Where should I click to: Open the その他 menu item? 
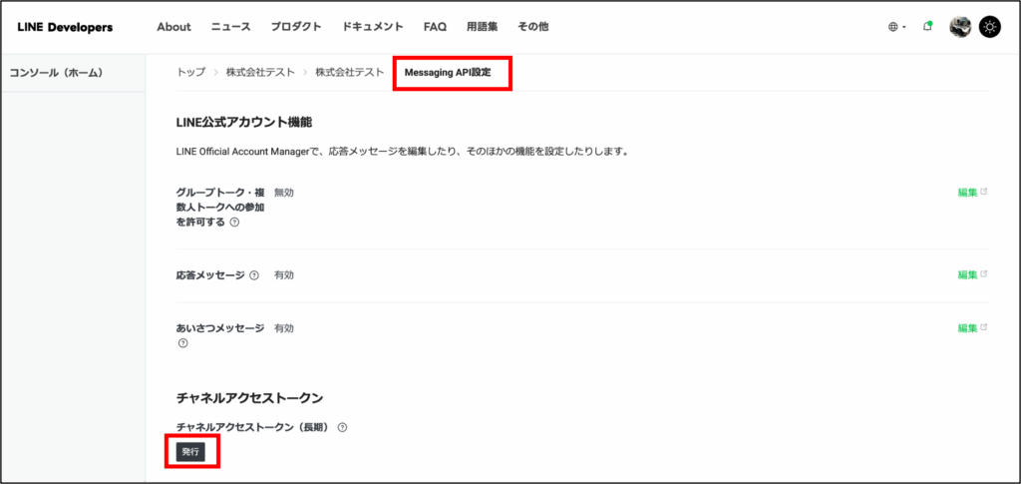tap(532, 27)
